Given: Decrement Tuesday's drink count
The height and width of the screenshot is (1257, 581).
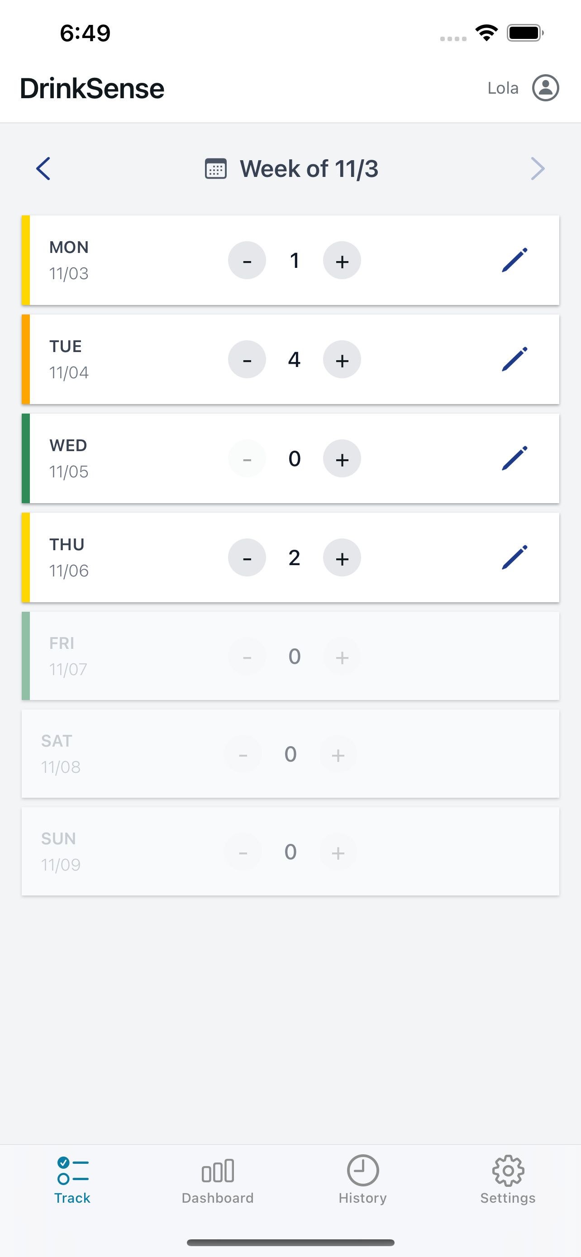Looking at the screenshot, I should (247, 359).
